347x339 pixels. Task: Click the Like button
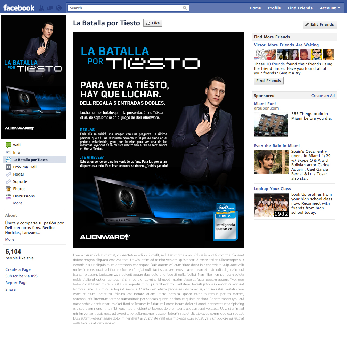[x=153, y=23]
